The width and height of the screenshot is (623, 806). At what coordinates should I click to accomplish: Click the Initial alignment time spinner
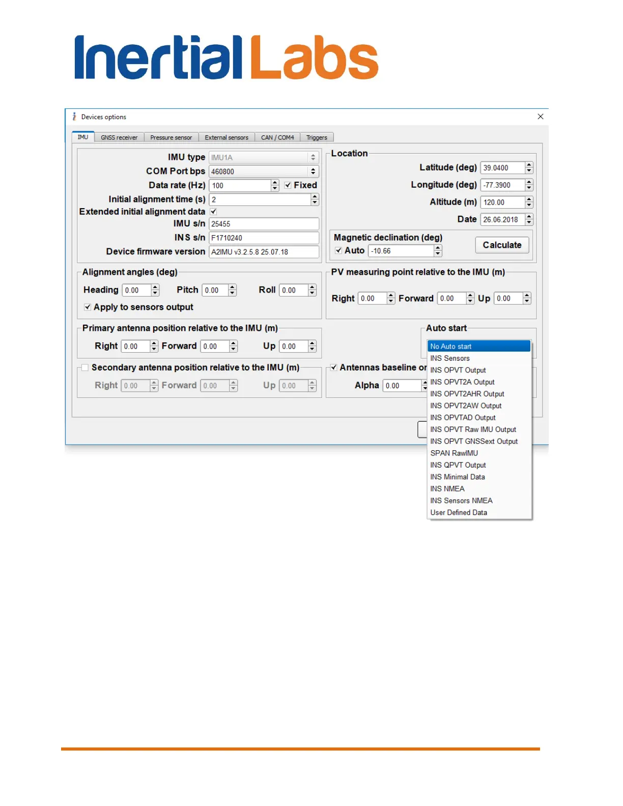coord(315,199)
